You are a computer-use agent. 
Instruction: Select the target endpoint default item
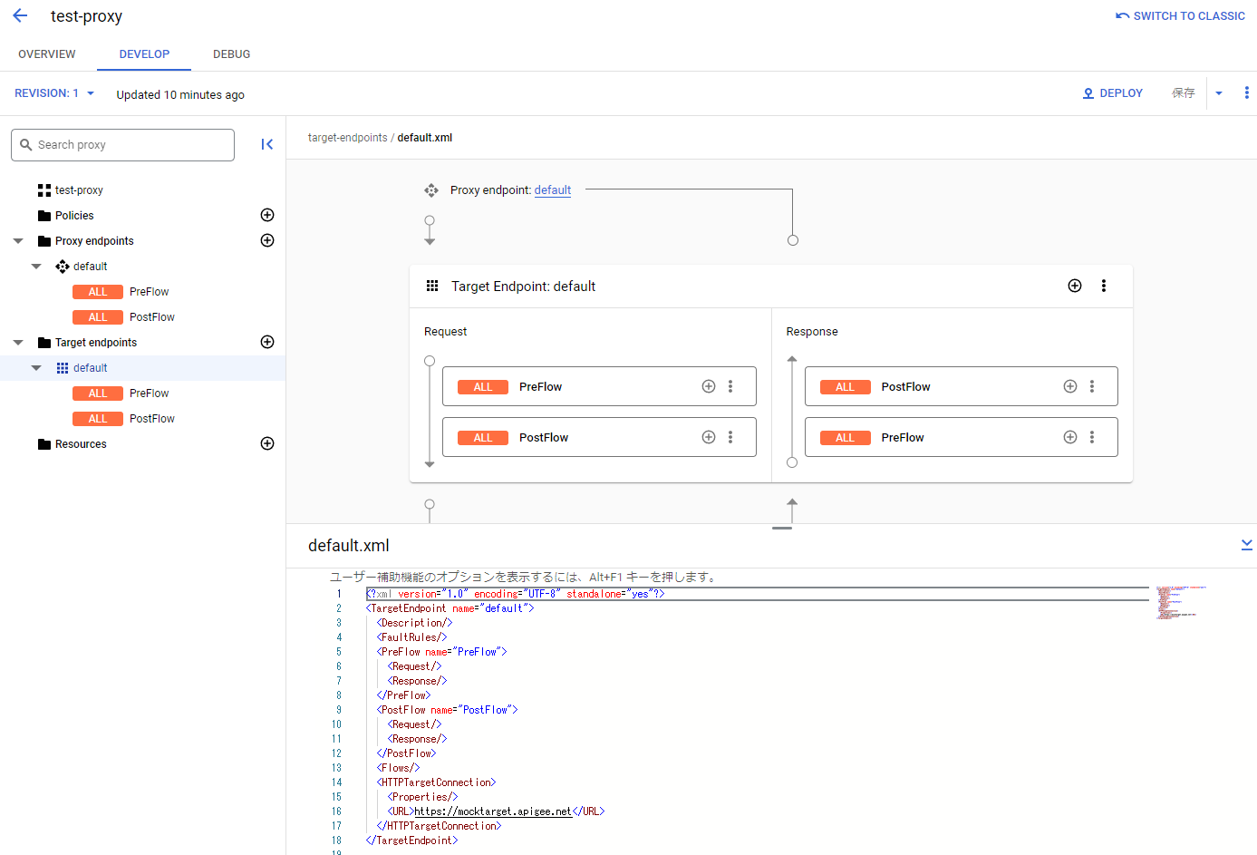pos(90,368)
